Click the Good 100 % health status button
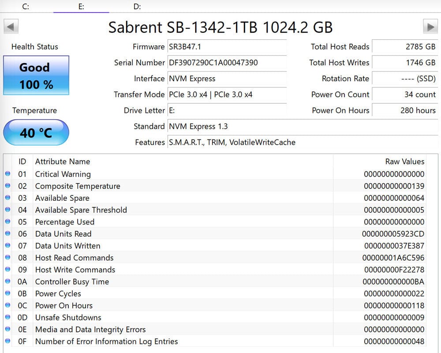 pyautogui.click(x=36, y=75)
